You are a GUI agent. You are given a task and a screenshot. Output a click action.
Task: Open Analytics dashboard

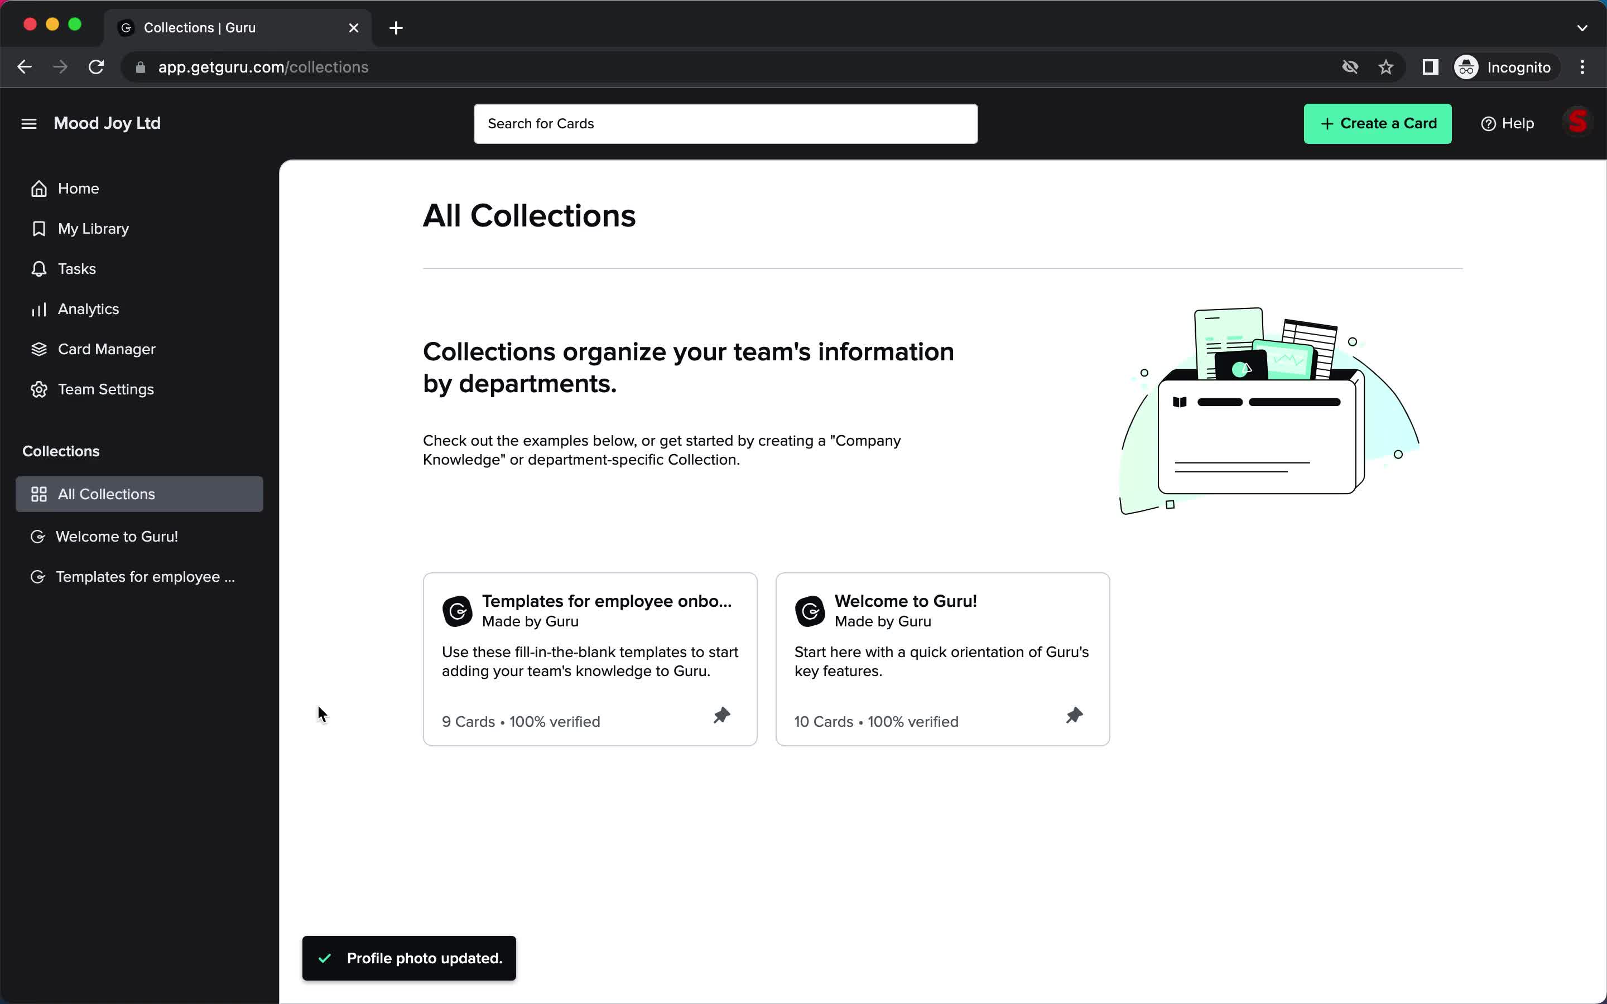(88, 309)
